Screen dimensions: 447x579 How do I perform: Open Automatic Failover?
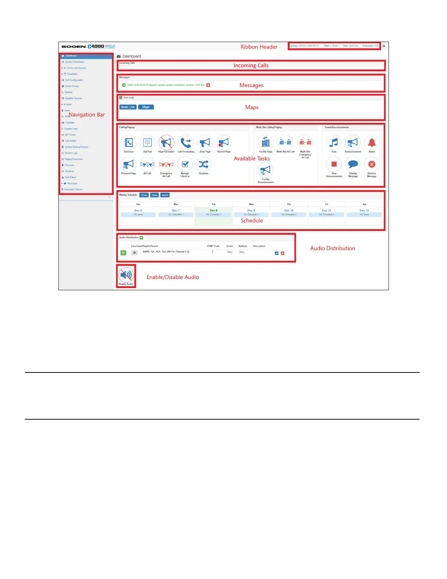click(x=73, y=189)
